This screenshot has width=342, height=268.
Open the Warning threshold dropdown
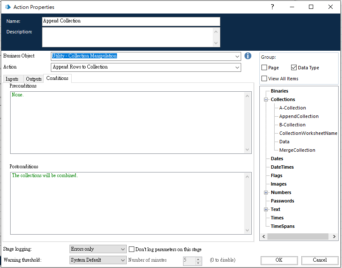98,260
